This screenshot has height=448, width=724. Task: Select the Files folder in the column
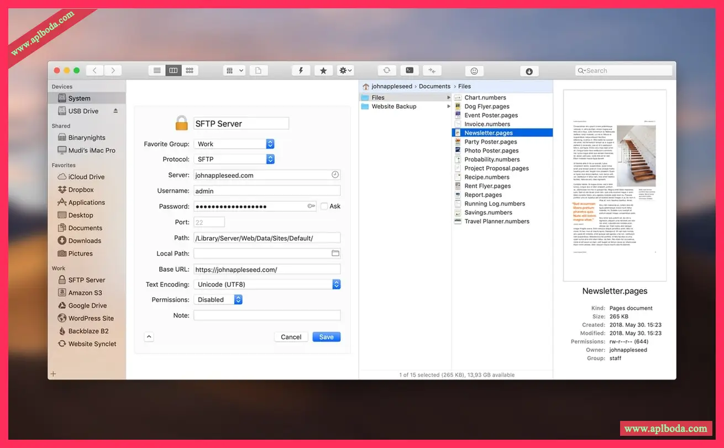click(x=406, y=98)
